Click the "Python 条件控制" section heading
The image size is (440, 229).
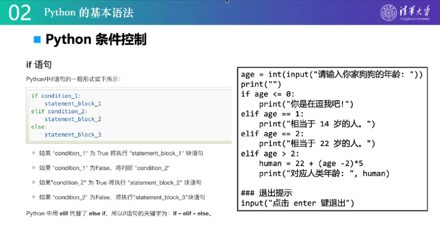tap(96, 40)
